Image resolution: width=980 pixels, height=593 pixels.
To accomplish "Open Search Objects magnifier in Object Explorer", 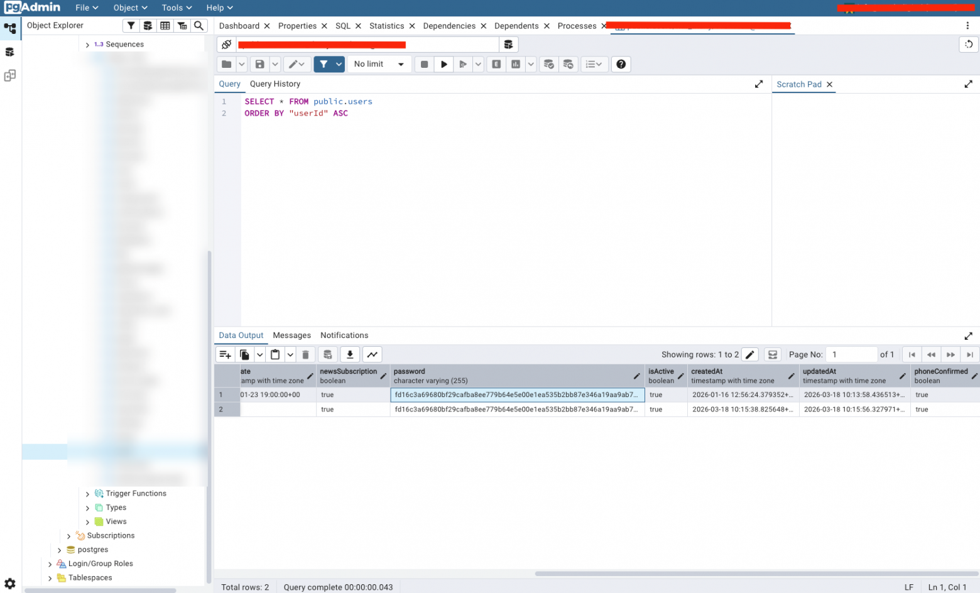I will (199, 26).
